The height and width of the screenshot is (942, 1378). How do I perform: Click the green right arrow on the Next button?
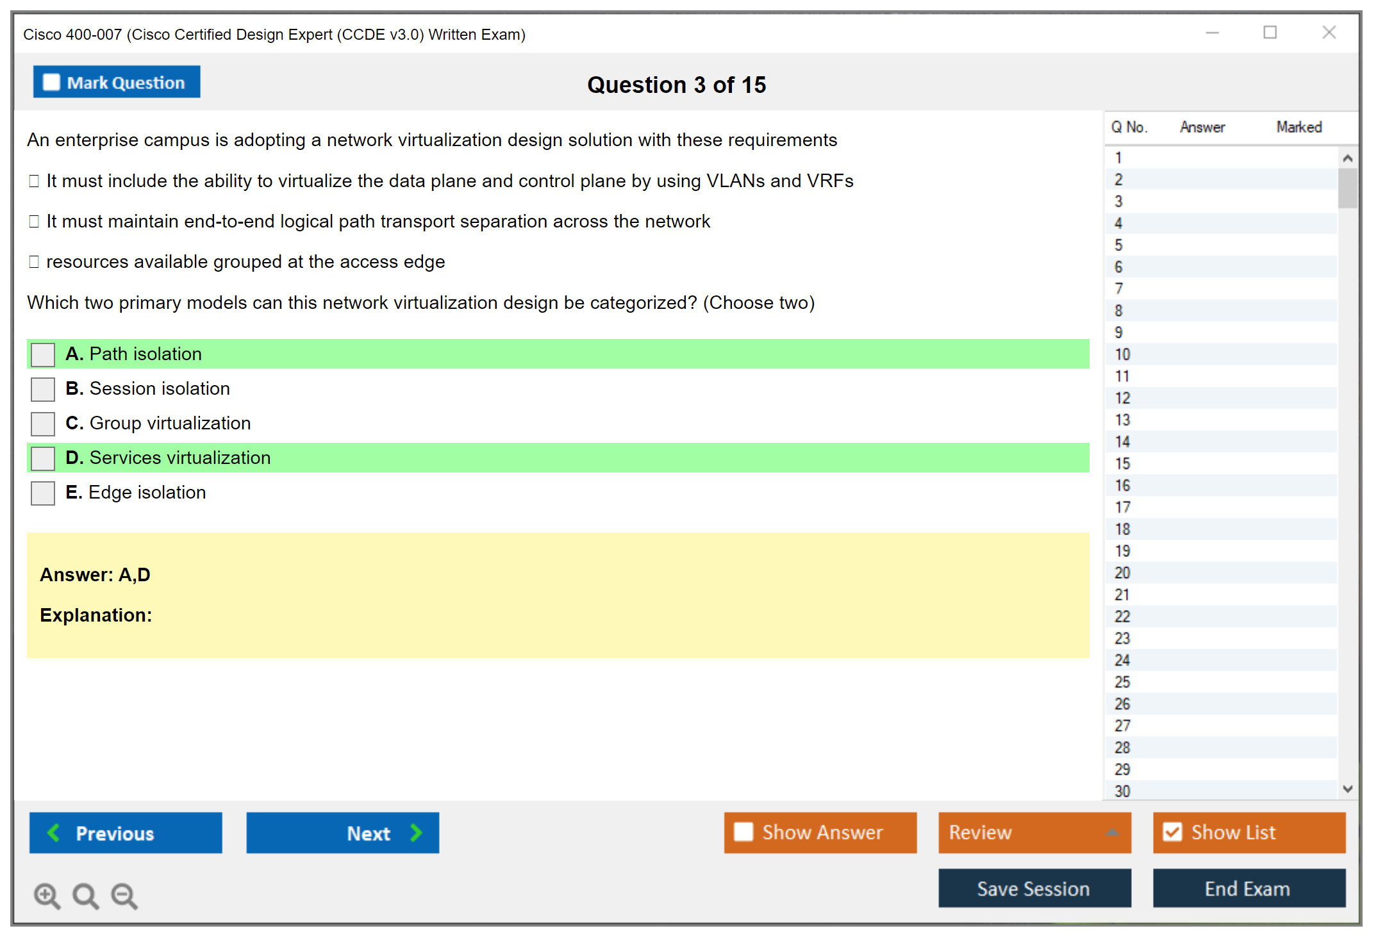417,832
